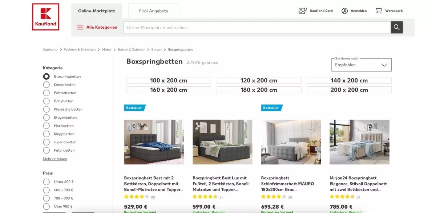Viewport: 436px width, 213px height.
Task: Click the search magnifier button
Action: (x=396, y=27)
